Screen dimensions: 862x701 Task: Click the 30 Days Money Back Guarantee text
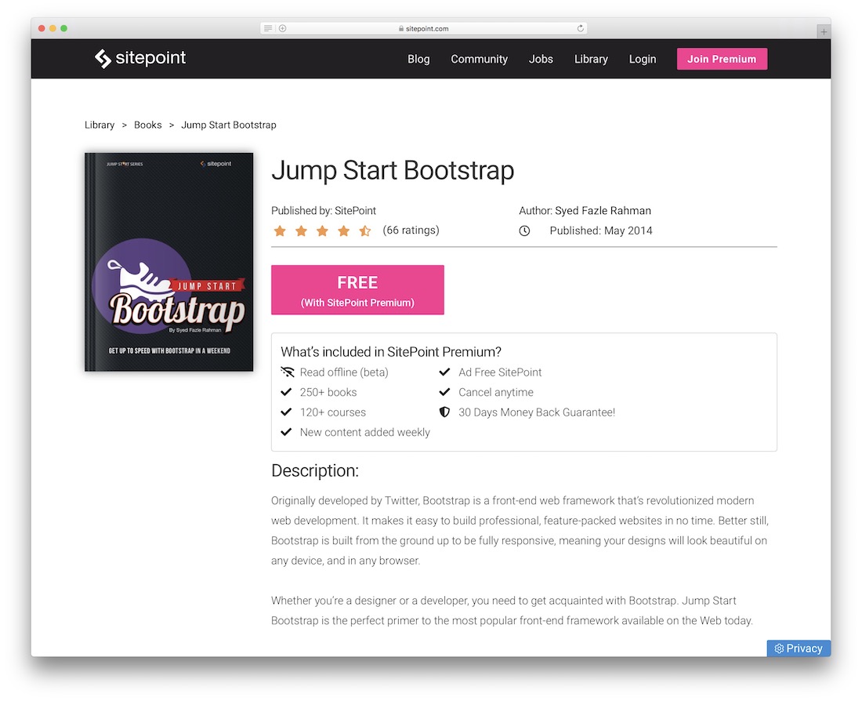click(537, 412)
